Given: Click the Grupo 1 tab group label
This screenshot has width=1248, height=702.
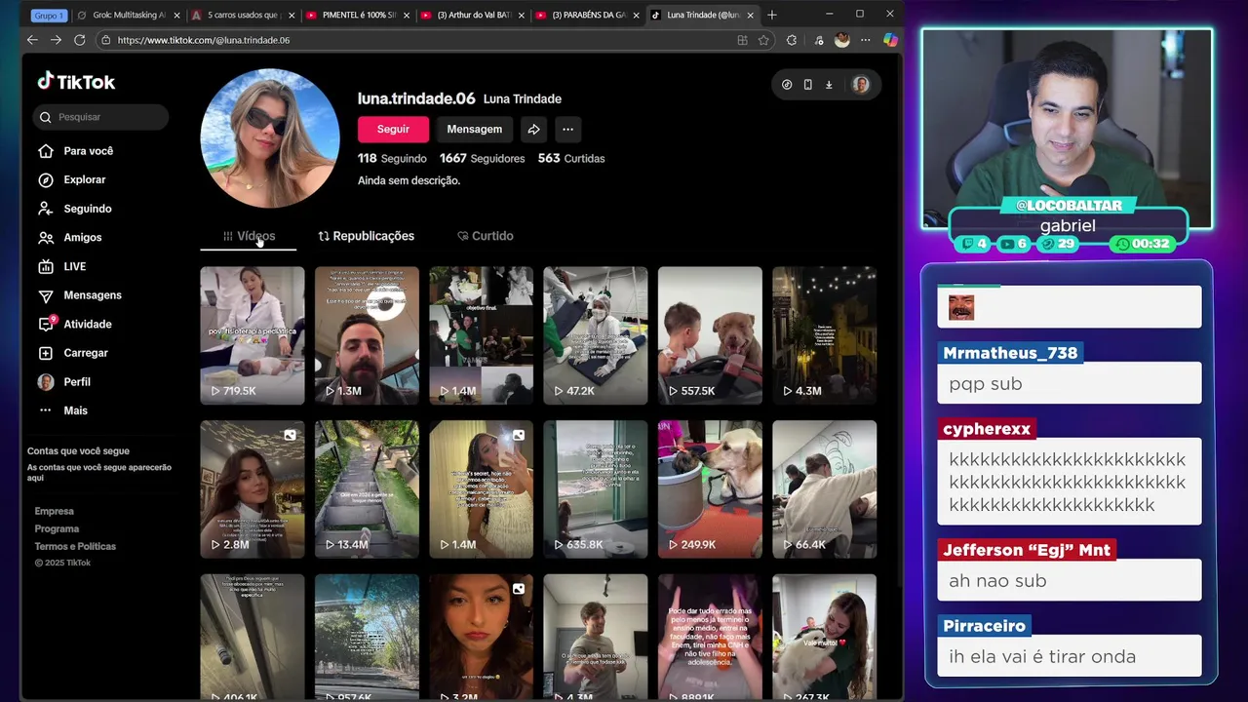Looking at the screenshot, I should point(48,15).
